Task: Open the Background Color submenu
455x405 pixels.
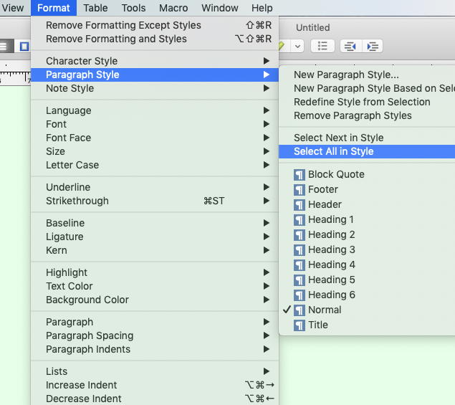Action: 87,300
